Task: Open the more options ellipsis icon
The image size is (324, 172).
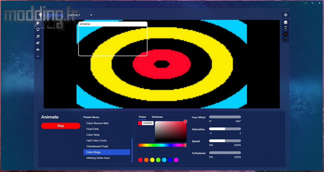Action: tap(38, 56)
